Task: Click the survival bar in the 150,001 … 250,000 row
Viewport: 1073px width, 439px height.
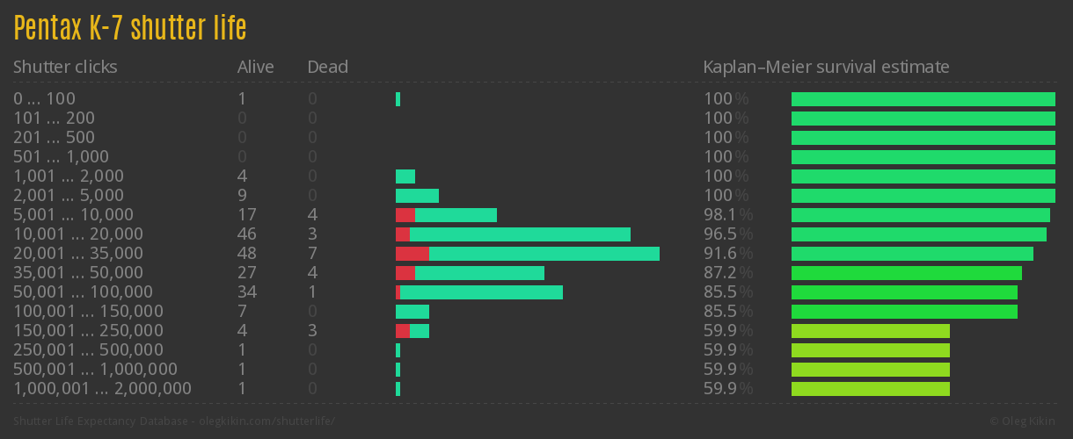Action: [870, 331]
